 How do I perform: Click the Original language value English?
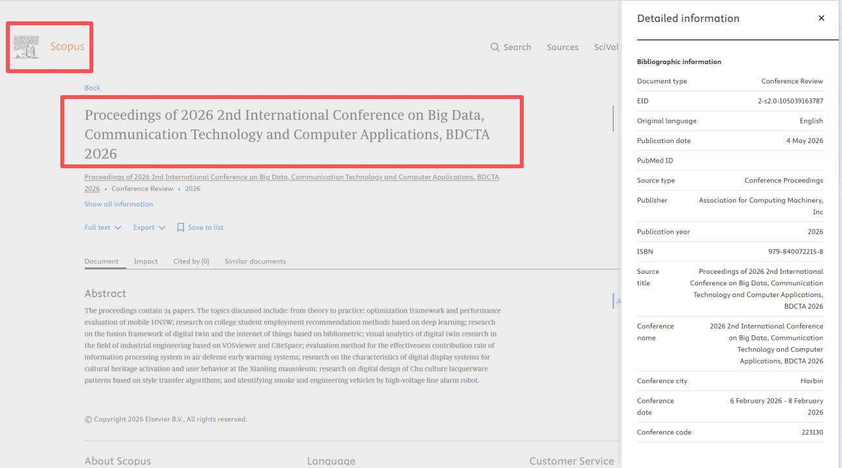[x=812, y=121]
